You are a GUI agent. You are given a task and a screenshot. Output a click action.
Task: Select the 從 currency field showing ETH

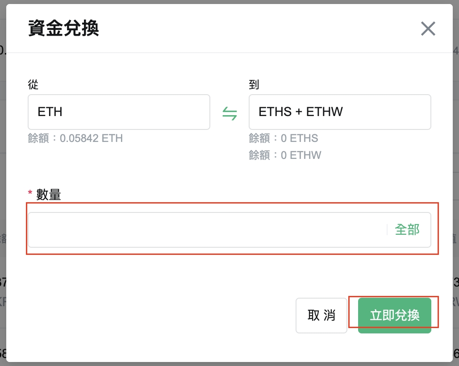click(x=119, y=112)
